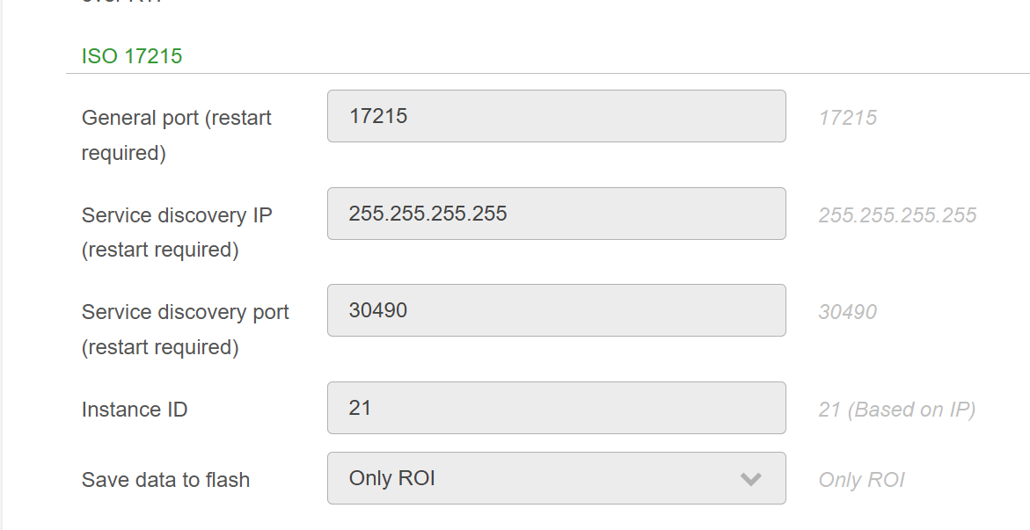
Task: Click the restart required note under General port
Action: coord(124,153)
